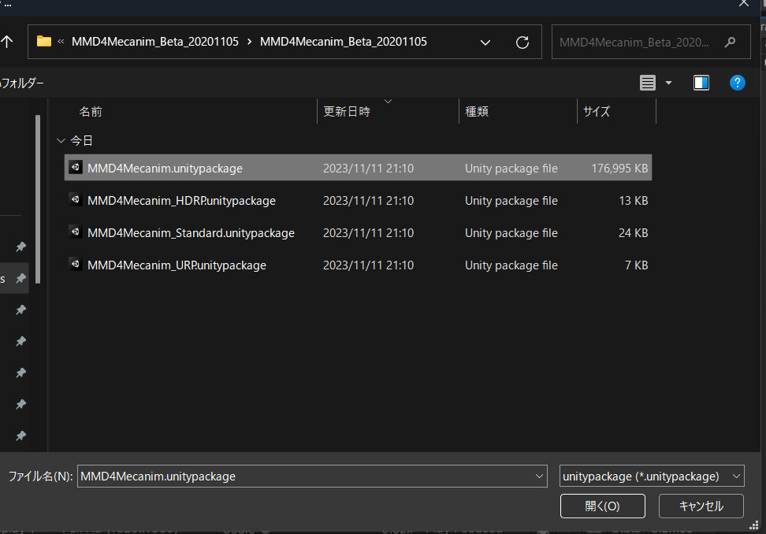This screenshot has height=534, width=766.
Task: Sort by 更新日時 column header
Action: 347,112
